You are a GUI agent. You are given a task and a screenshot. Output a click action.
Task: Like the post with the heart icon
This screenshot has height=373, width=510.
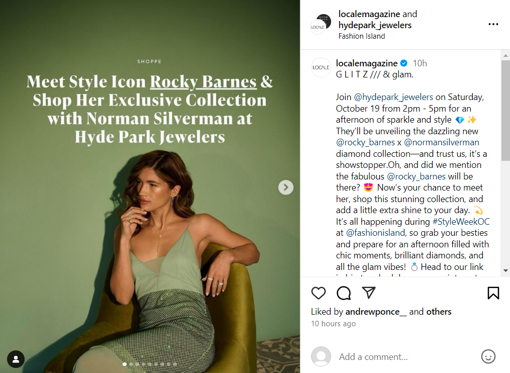[319, 293]
